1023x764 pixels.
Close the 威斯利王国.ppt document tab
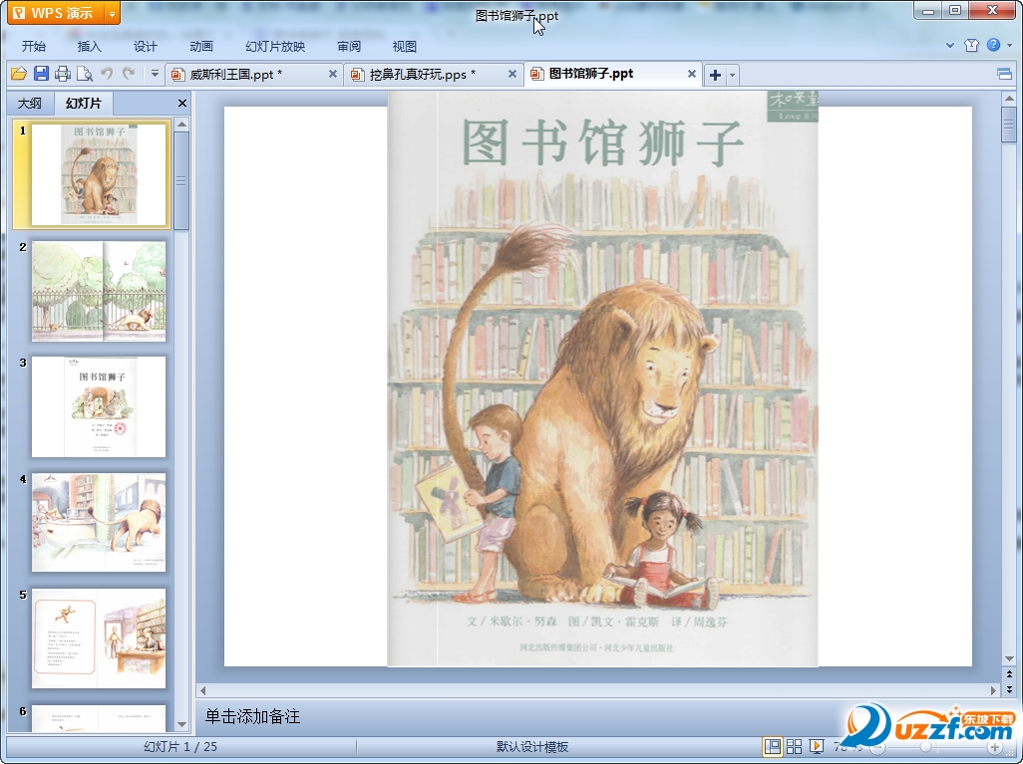click(333, 75)
